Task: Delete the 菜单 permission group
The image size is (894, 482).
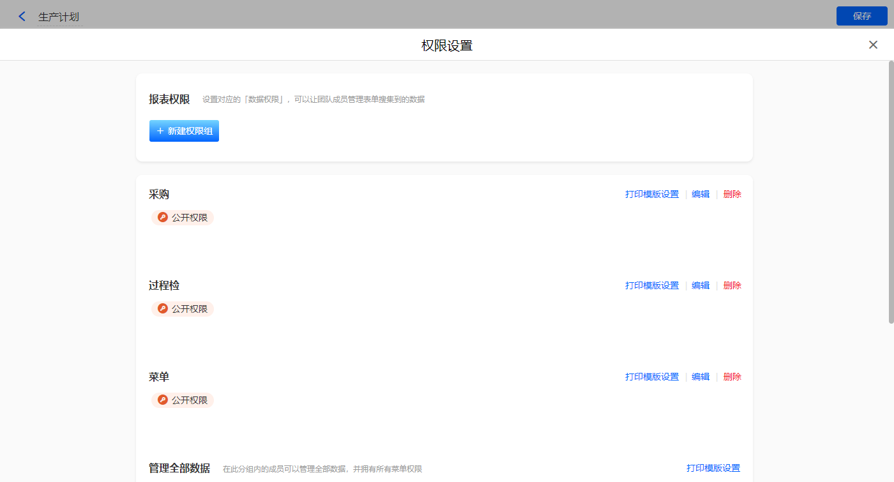Action: 732,377
